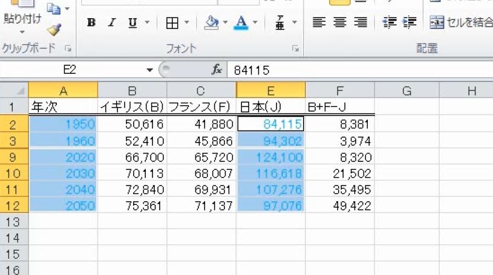This screenshot has height=275, width=493.
Task: Click cell with year 2040
Action: (x=63, y=190)
